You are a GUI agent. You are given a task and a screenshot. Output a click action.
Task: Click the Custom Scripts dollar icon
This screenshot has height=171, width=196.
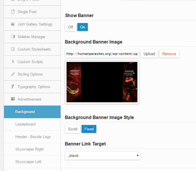tap(13, 62)
